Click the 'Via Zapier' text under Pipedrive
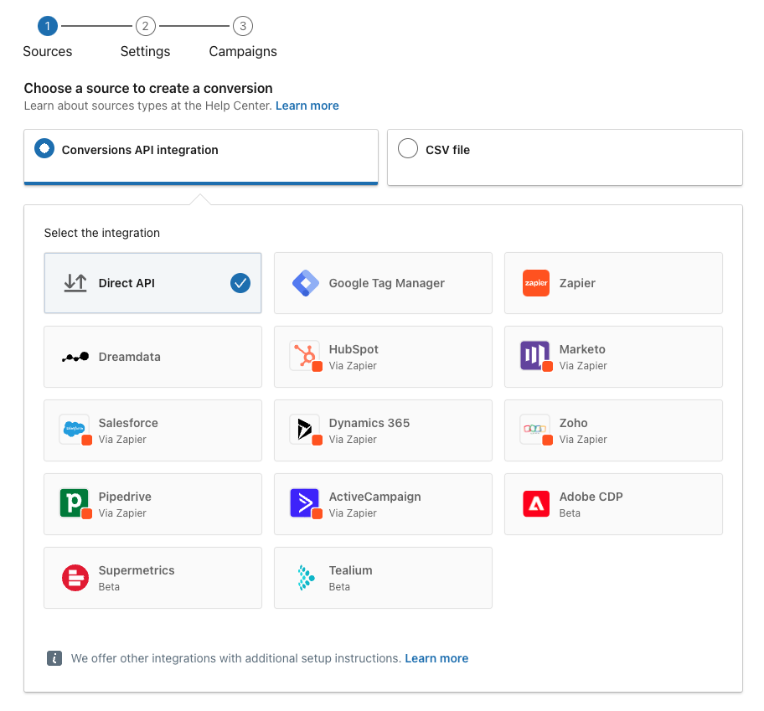Screen dimensions: 764x711 pyautogui.click(x=122, y=513)
